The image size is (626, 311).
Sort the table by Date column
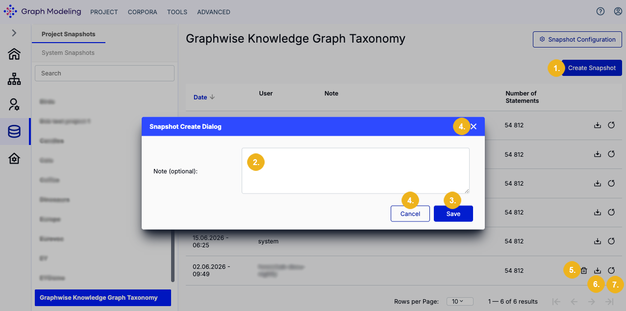tap(204, 97)
